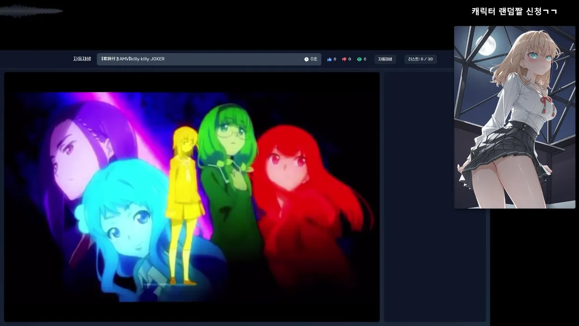Click the thumbs-down dislike icon
The image size is (579, 326).
344,59
